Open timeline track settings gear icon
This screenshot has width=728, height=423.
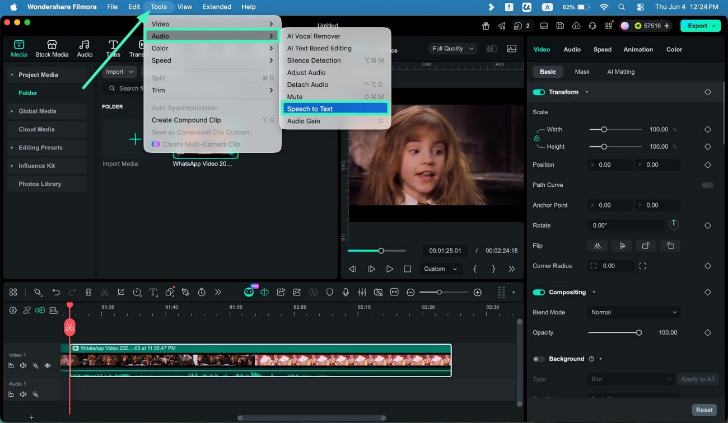point(13,310)
